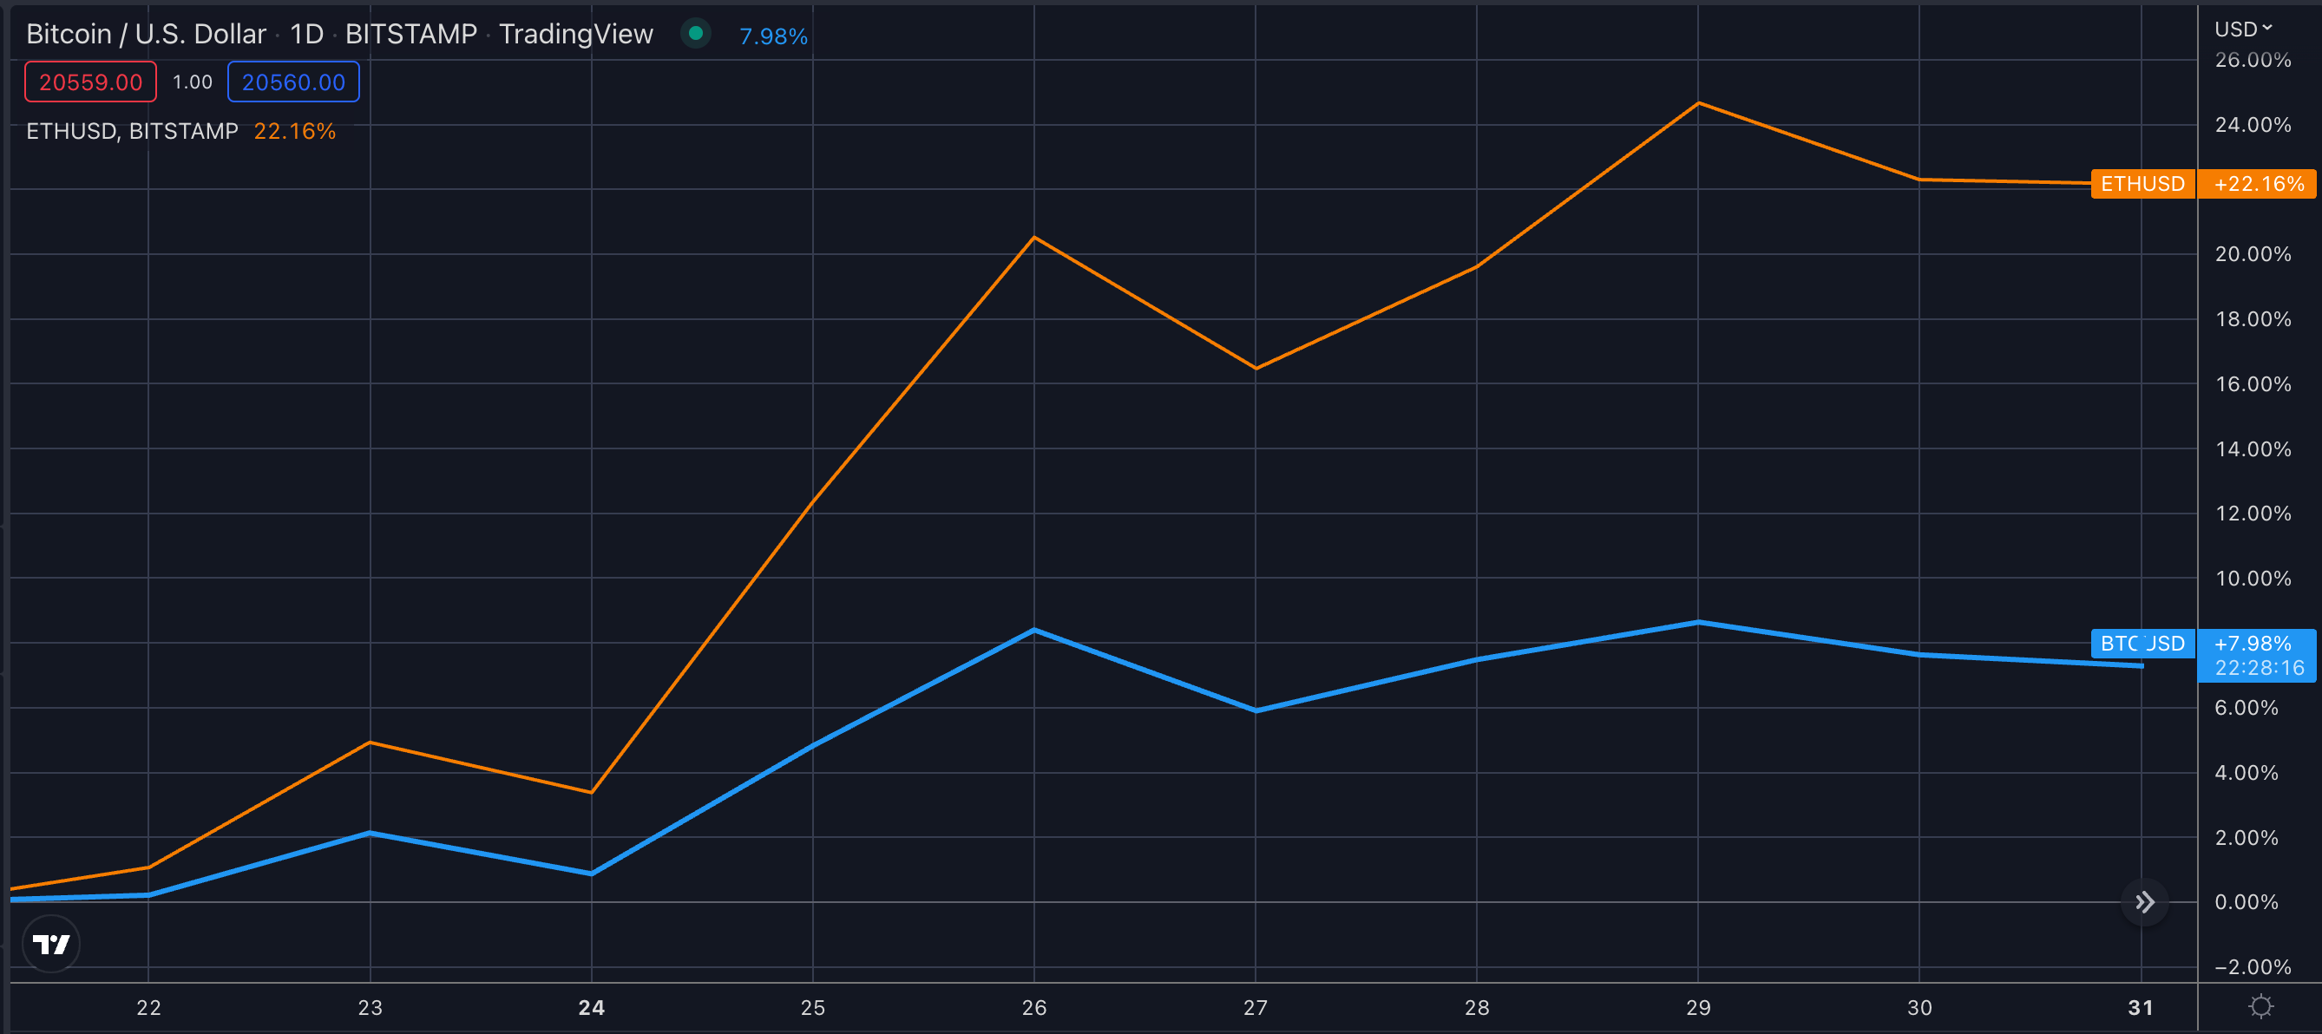2322x1034 pixels.
Task: Click date 29 on time axis
Action: tap(1698, 1007)
